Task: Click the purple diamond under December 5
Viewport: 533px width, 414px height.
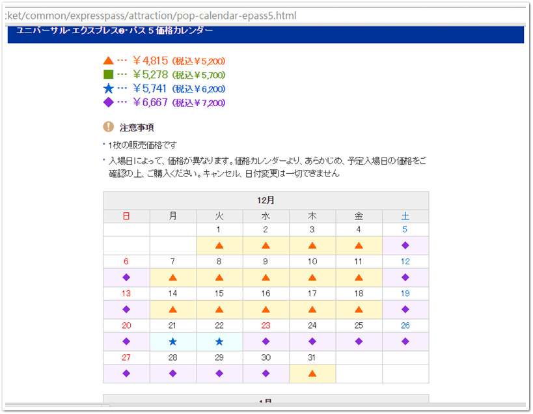Action: [405, 245]
